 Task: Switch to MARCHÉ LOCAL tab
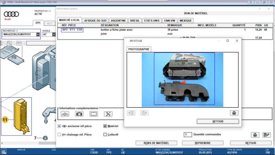[x=70, y=20]
